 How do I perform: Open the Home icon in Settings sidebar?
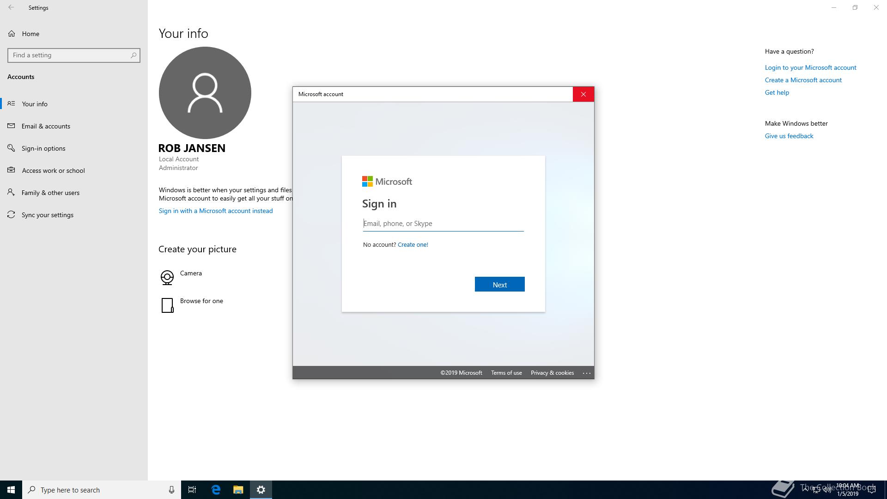pyautogui.click(x=12, y=34)
